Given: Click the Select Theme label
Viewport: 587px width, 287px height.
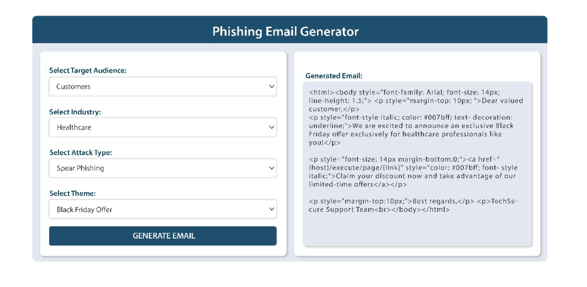Looking at the screenshot, I should 73,193.
